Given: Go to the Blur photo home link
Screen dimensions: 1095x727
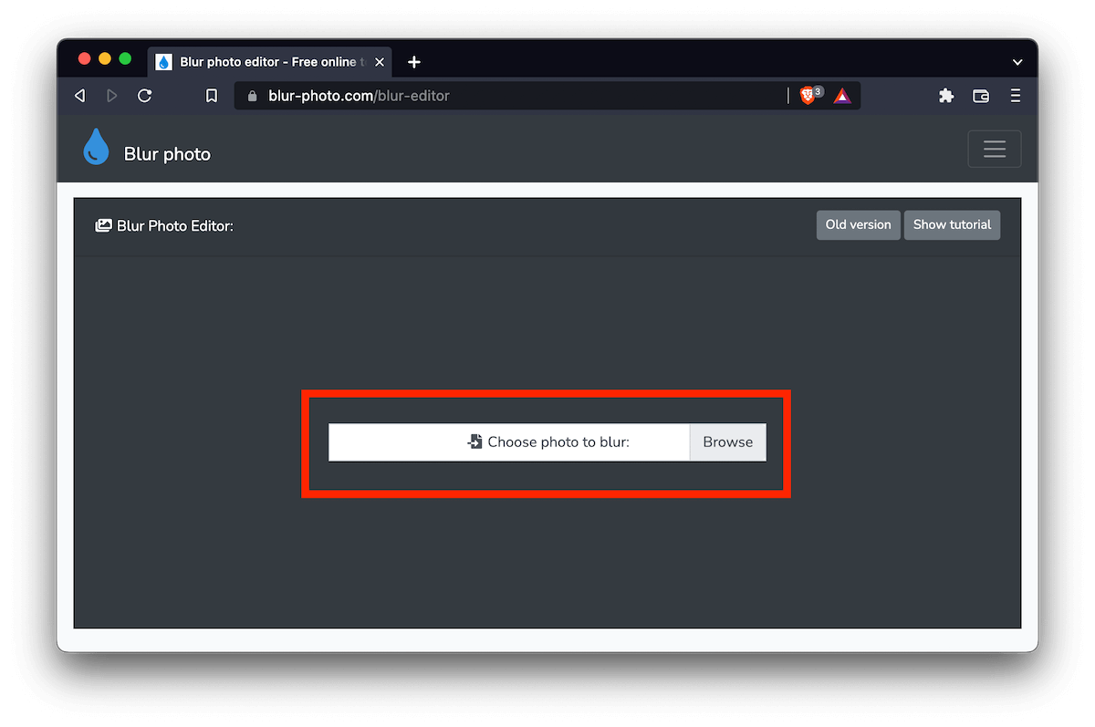Looking at the screenshot, I should (x=167, y=154).
